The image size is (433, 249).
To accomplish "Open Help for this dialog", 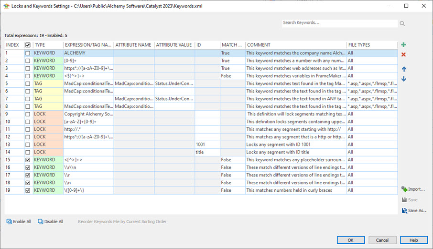I will point(413,240).
